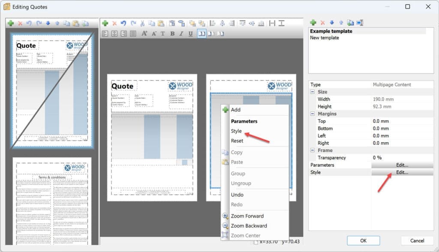Switch to the second page view mode

(211, 33)
